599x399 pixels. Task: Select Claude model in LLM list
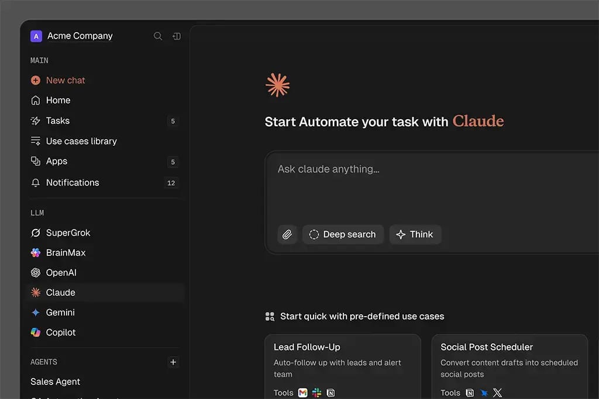[105, 293]
